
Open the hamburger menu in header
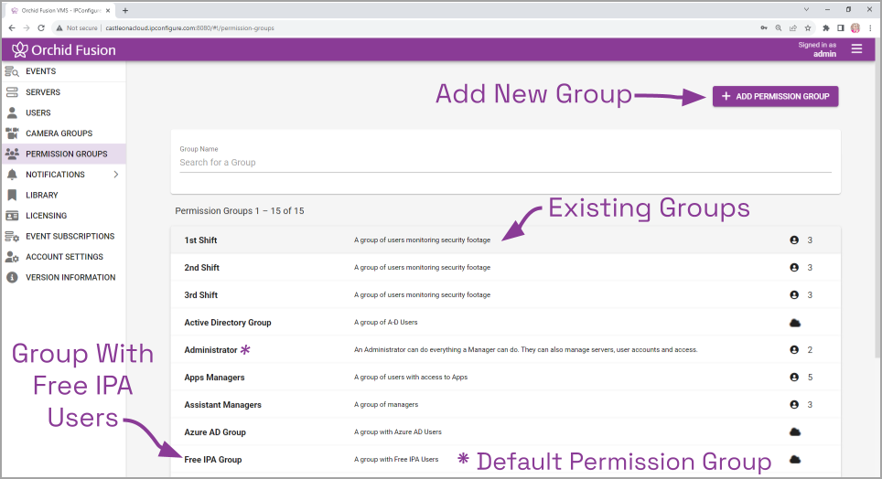856,49
